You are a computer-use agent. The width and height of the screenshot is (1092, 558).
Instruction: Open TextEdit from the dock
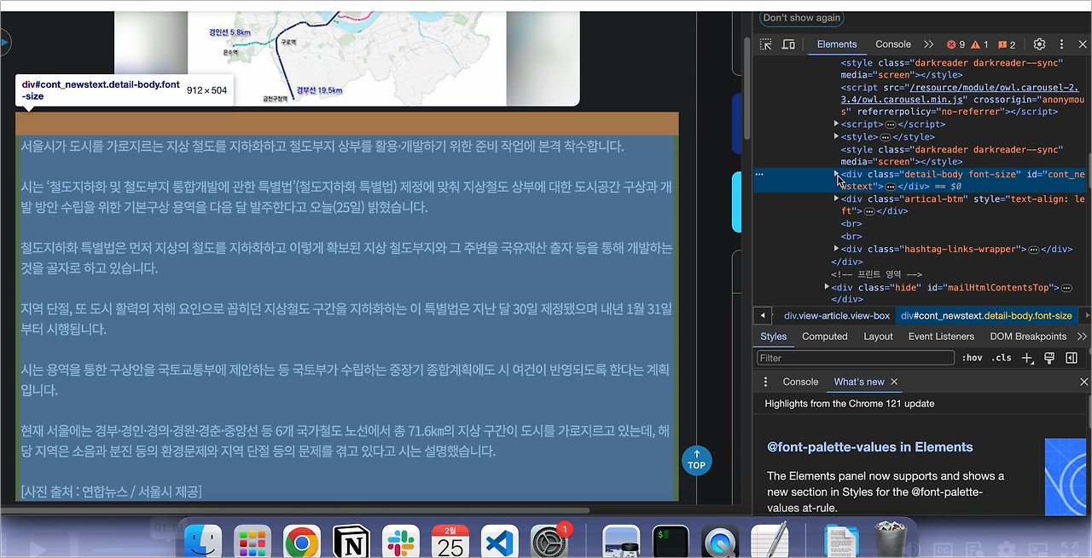[770, 540]
